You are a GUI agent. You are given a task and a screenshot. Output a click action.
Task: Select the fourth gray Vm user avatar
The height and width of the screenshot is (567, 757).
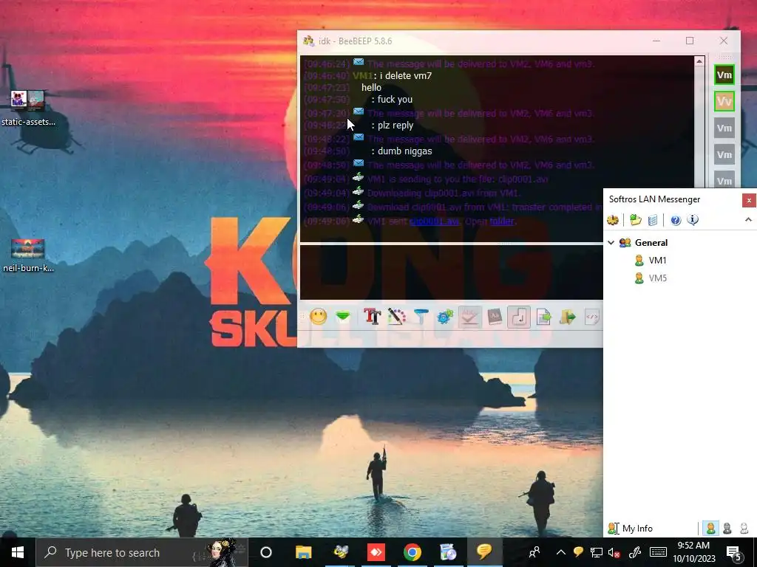point(724,155)
